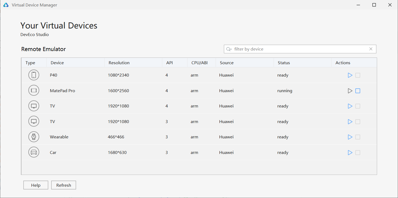Image resolution: width=398 pixels, height=198 pixels.
Task: Click the TV icon for API 3 row
Action: coord(34,121)
